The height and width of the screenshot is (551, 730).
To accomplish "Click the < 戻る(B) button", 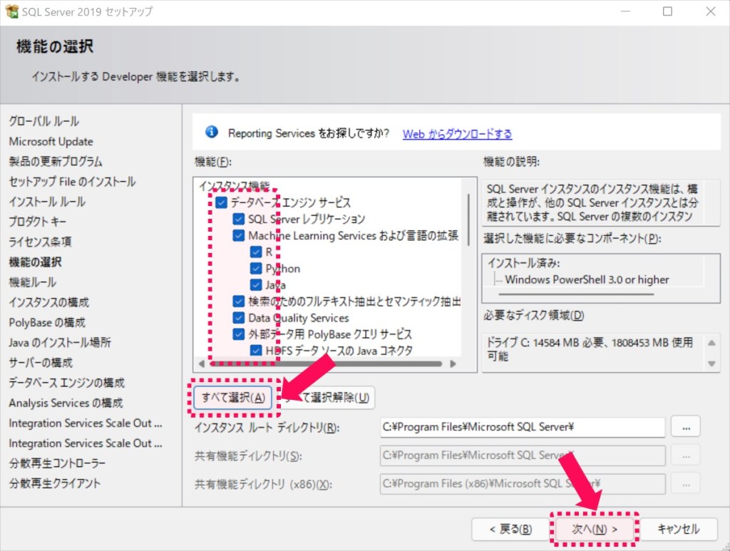I will pyautogui.click(x=510, y=529).
